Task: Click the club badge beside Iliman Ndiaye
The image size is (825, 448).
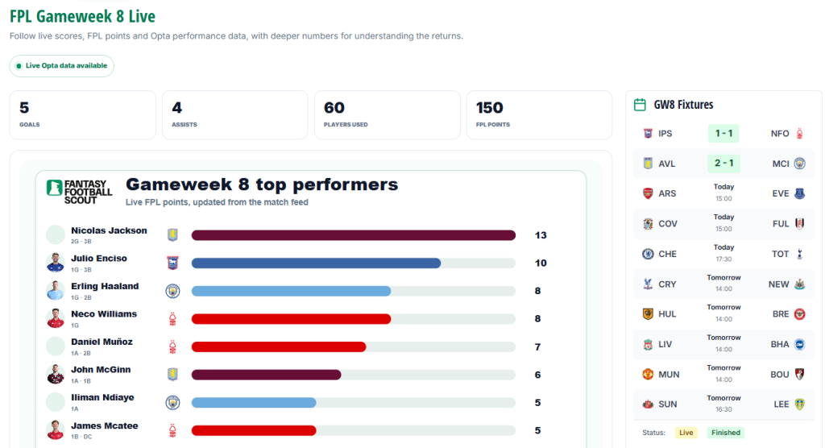Action: 172,403
